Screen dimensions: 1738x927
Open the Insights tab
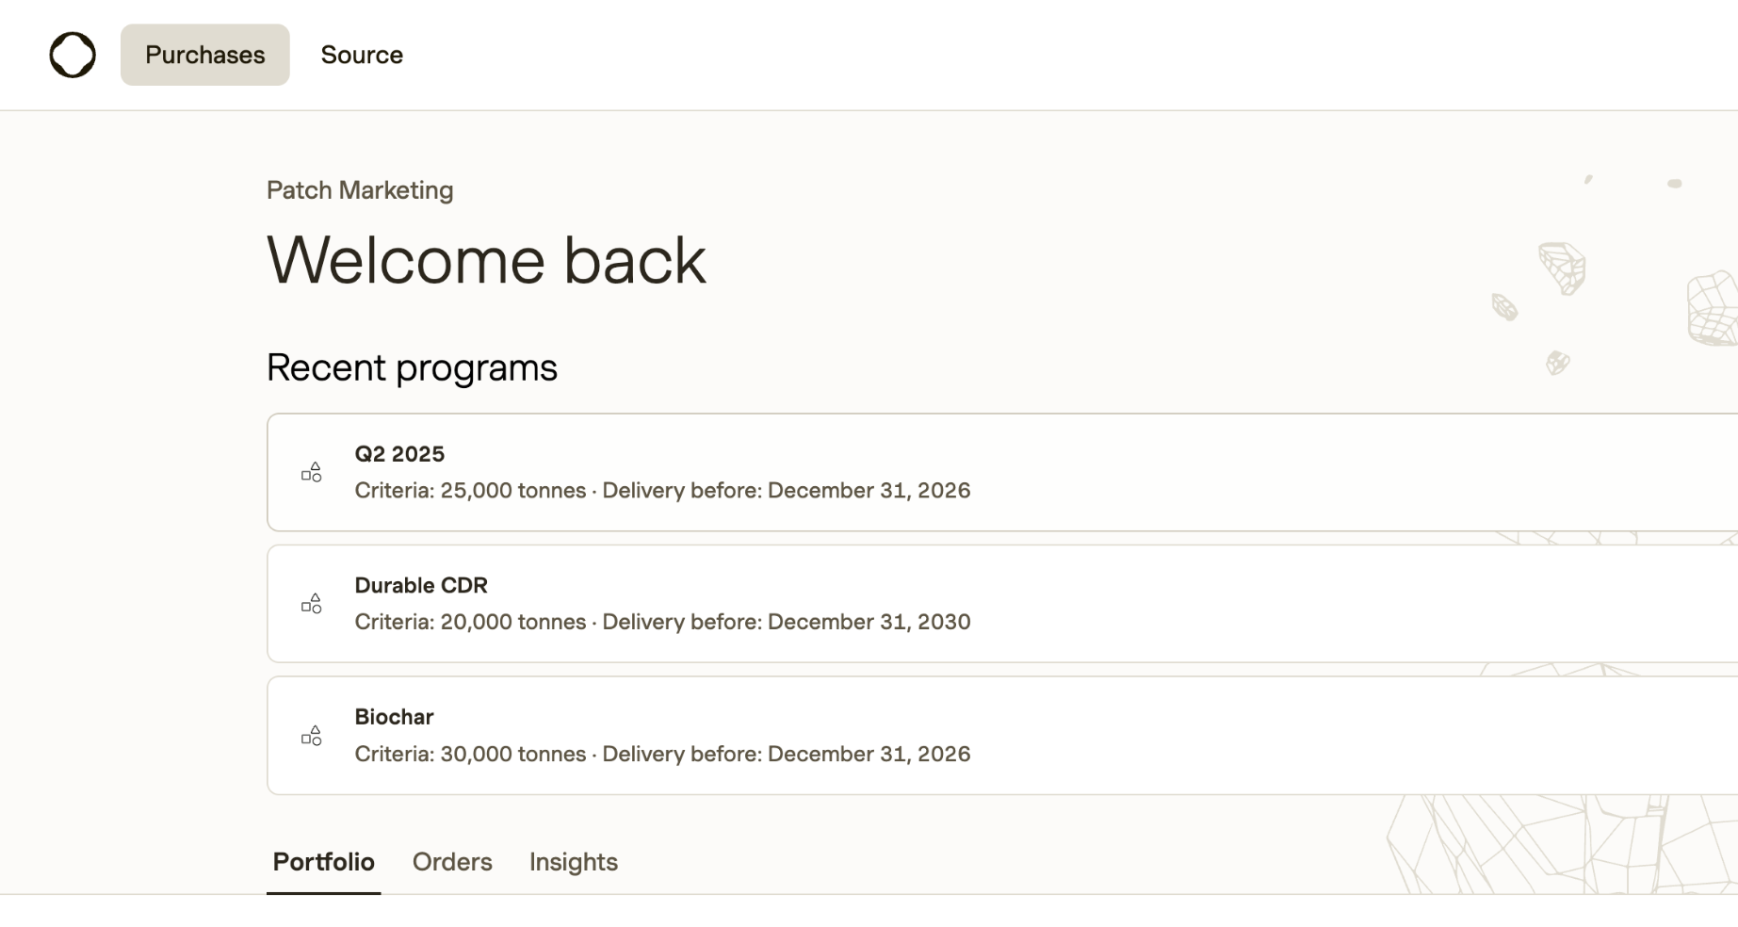coord(573,862)
